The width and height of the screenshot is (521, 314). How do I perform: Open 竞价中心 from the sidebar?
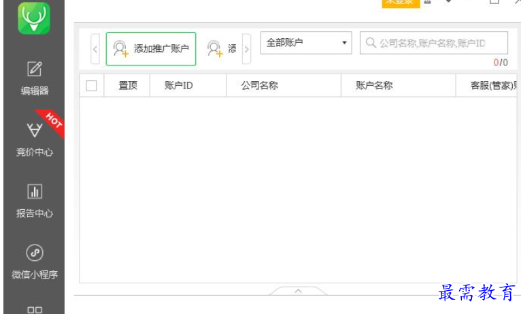(34, 139)
